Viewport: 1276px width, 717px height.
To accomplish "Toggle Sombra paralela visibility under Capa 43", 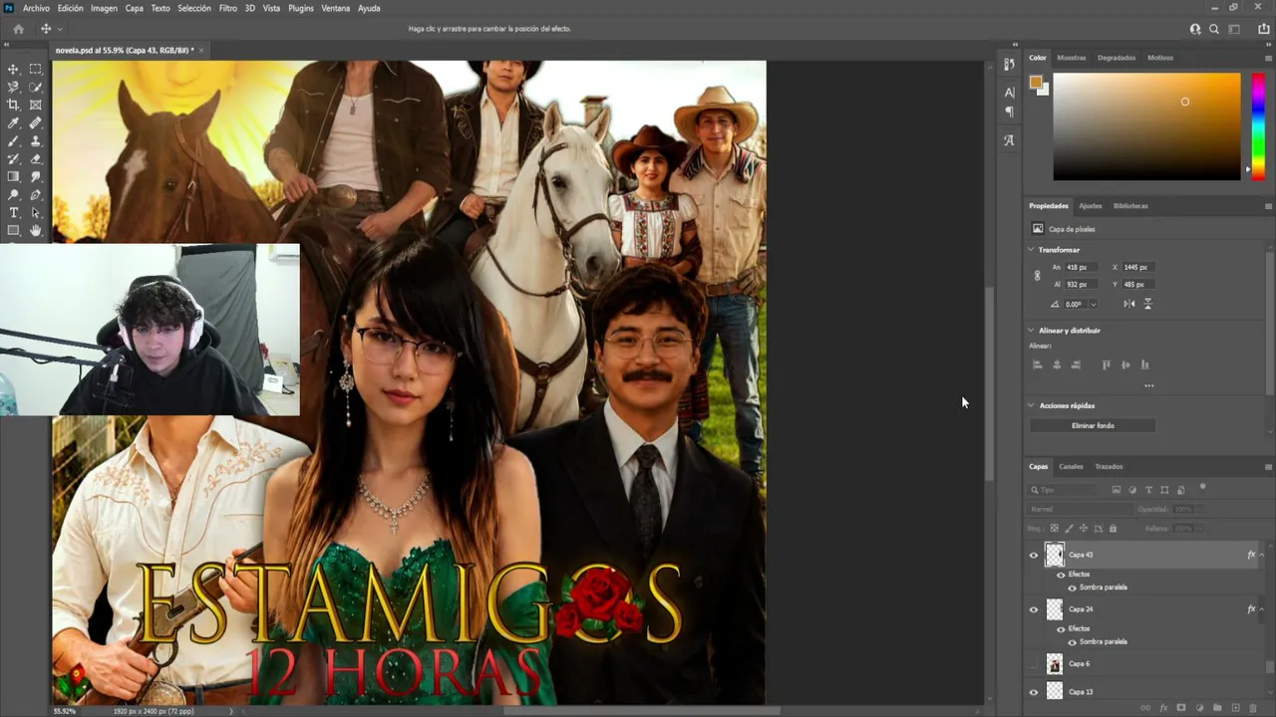I will [x=1072, y=588].
